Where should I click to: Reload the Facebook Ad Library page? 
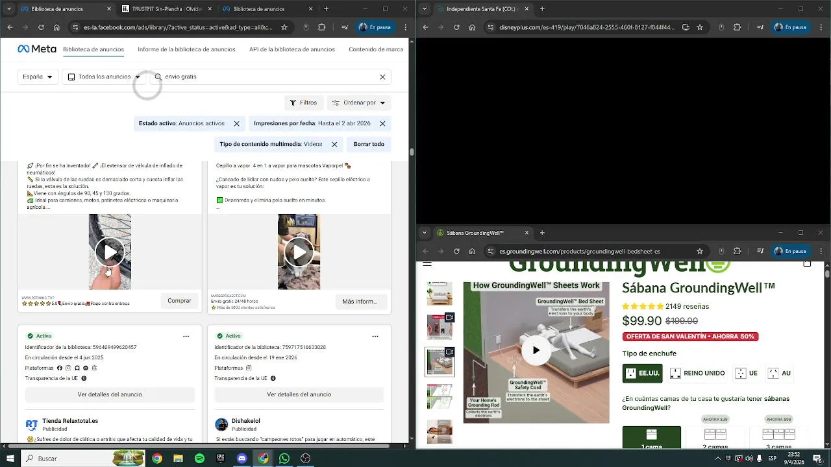click(x=41, y=27)
